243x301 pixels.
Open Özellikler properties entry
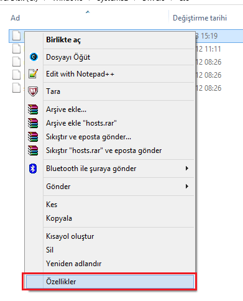coord(110,282)
